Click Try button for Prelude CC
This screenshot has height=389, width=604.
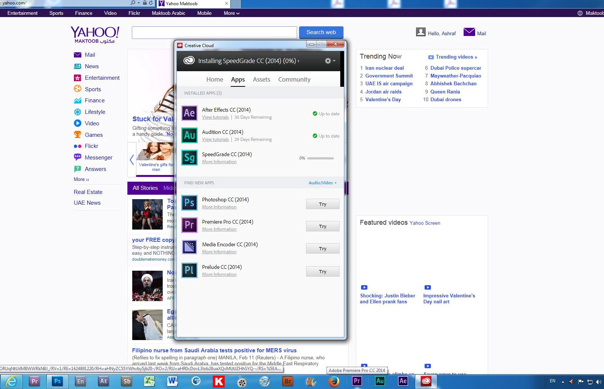tap(322, 271)
